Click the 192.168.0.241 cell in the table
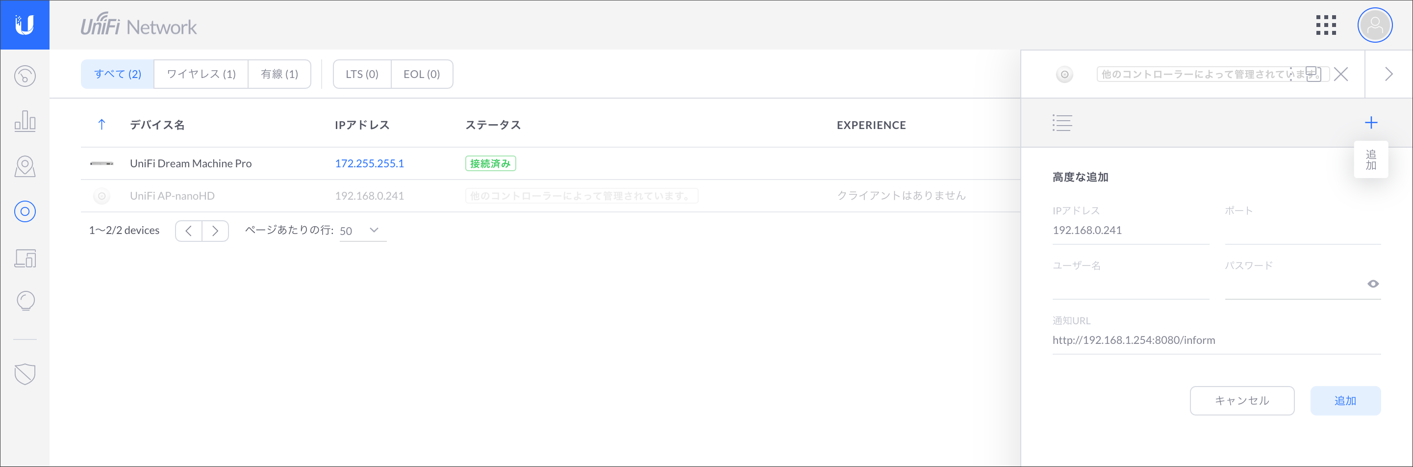This screenshot has height=467, width=1413. (369, 196)
